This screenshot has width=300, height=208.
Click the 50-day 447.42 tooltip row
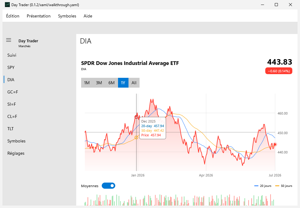[x=153, y=130]
